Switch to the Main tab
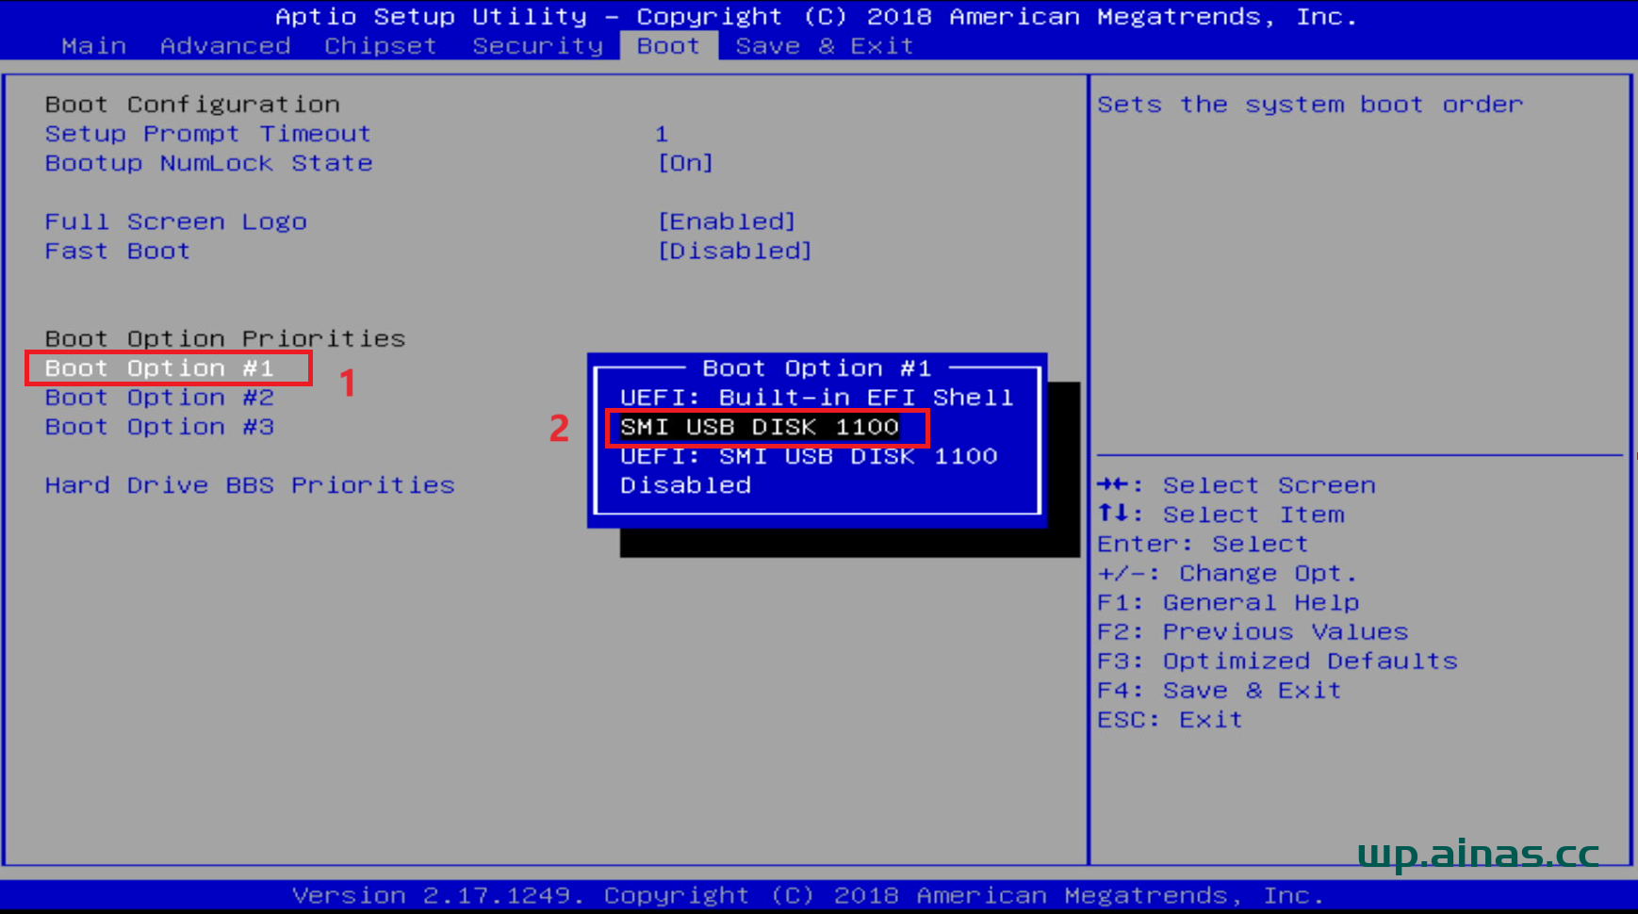The width and height of the screenshot is (1638, 914). pyautogui.click(x=93, y=46)
